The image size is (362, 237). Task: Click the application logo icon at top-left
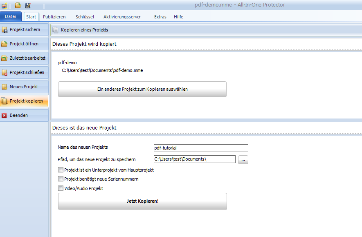[4, 5]
